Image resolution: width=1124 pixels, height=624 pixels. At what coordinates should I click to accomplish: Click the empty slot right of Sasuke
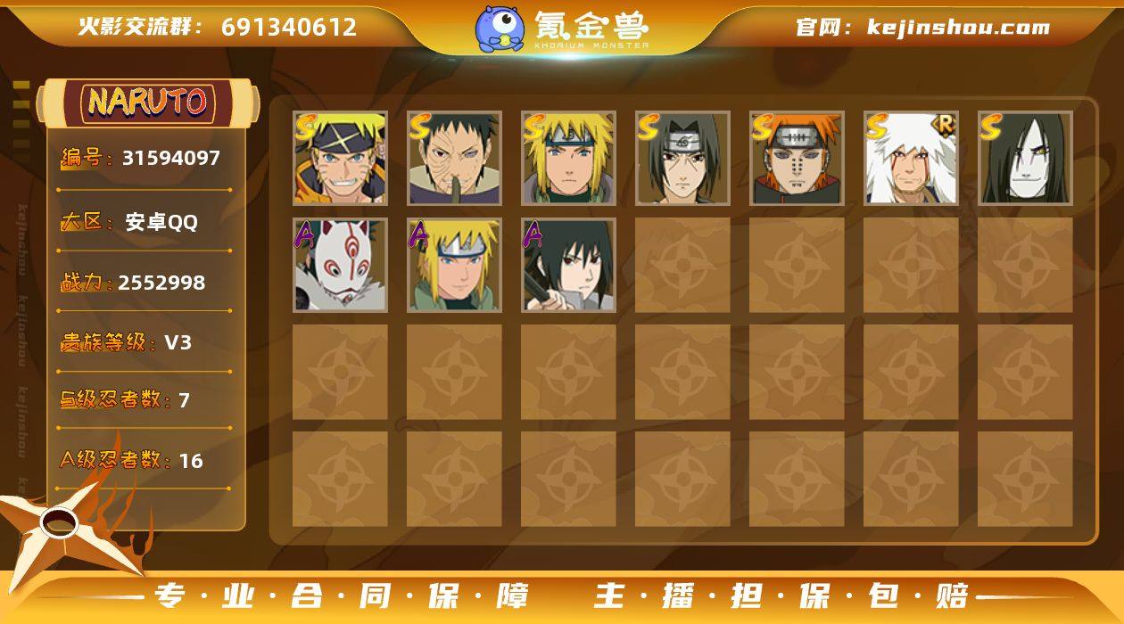coord(682,265)
